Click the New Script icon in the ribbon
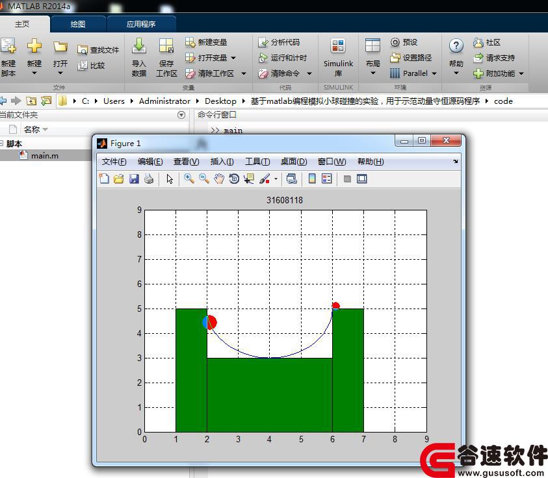Viewport: 548px width, 478px height. [8, 45]
